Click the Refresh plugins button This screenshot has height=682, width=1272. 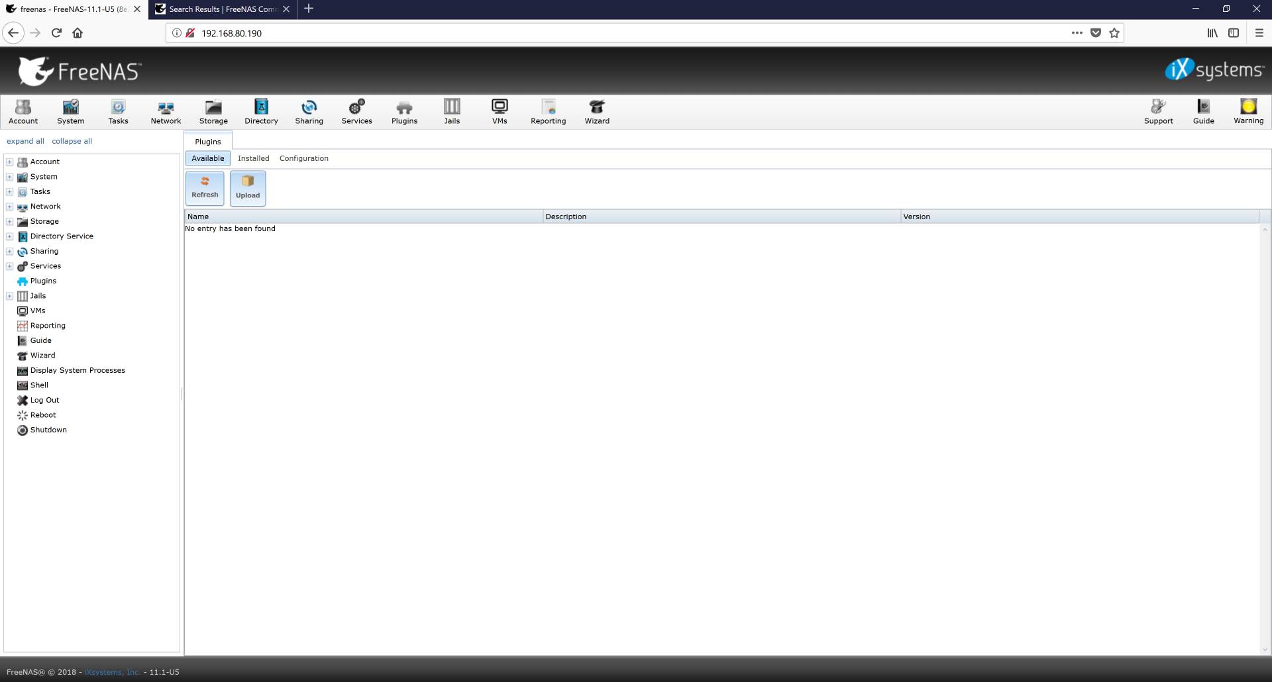click(x=205, y=188)
